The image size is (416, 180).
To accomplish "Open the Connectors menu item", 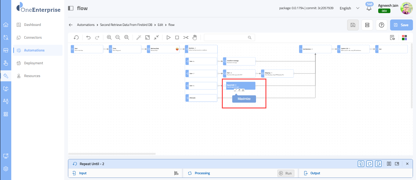I will [33, 37].
